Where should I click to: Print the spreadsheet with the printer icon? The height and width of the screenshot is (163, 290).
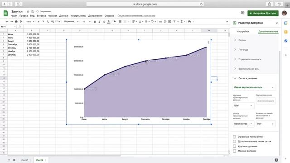pyautogui.click(x=16, y=22)
